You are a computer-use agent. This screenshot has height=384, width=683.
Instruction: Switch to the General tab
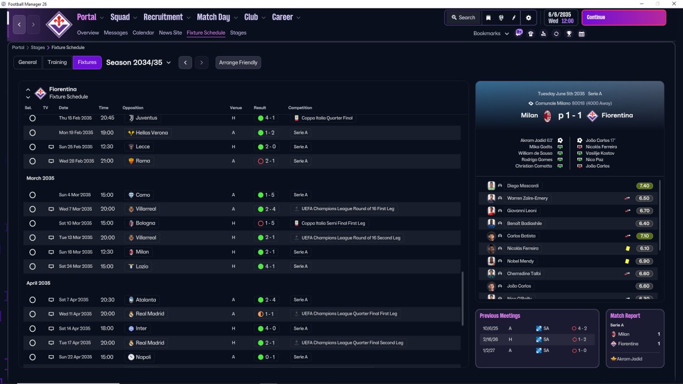(28, 62)
